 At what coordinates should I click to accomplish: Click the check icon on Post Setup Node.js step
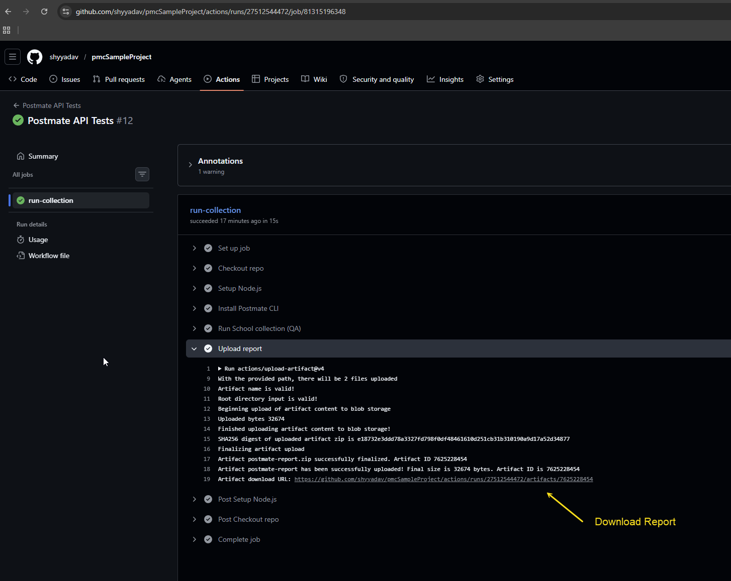coord(208,499)
